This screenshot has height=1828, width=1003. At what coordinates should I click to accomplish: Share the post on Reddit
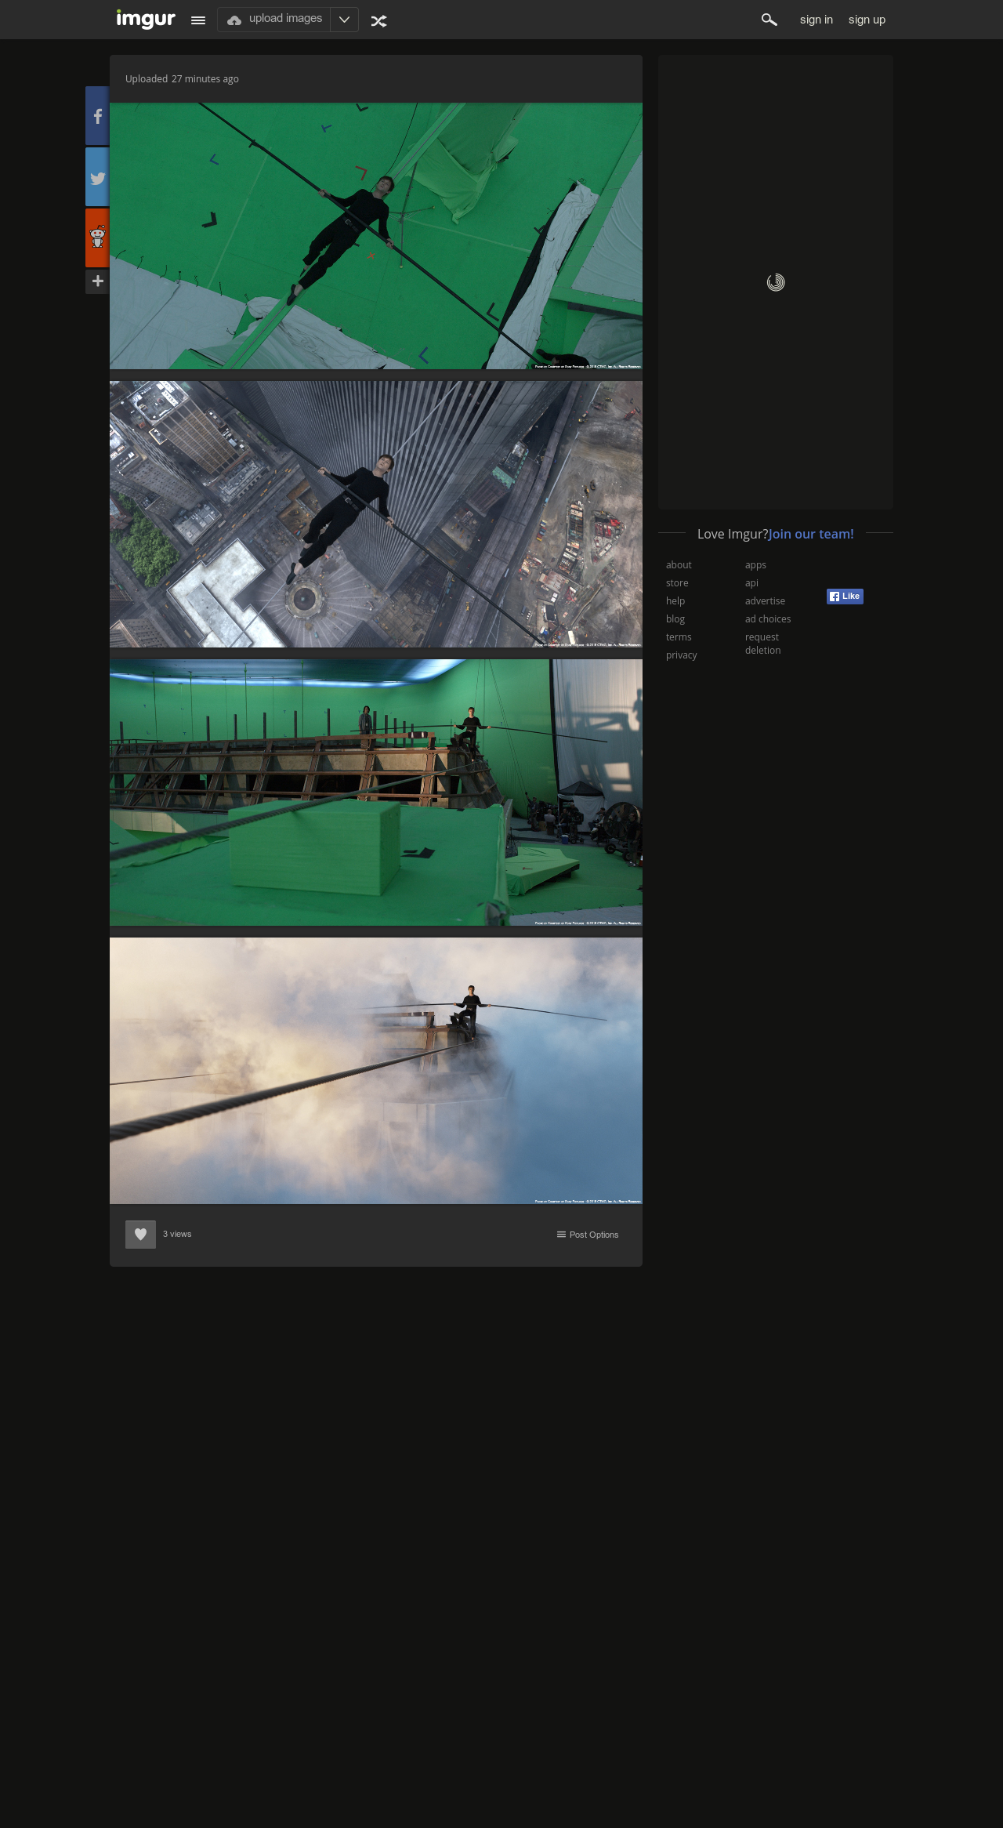click(97, 238)
